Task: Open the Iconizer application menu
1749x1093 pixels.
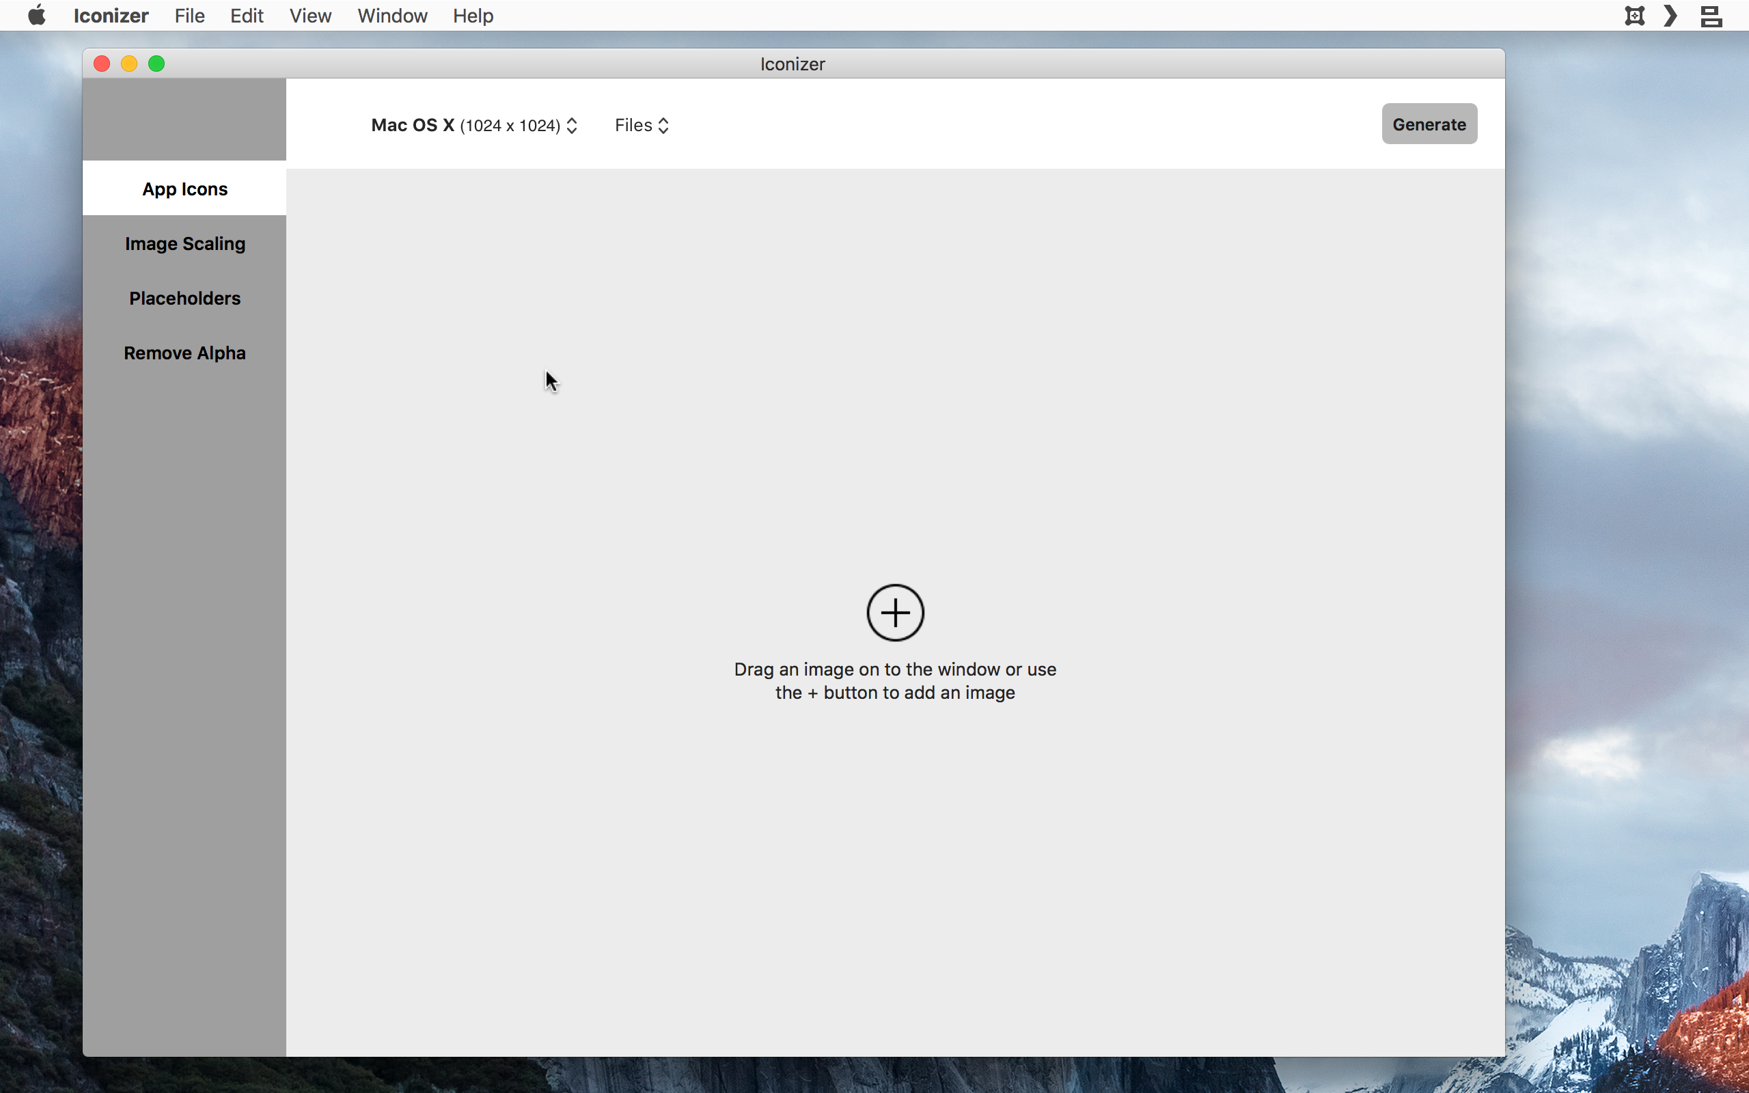Action: pyautogui.click(x=111, y=15)
